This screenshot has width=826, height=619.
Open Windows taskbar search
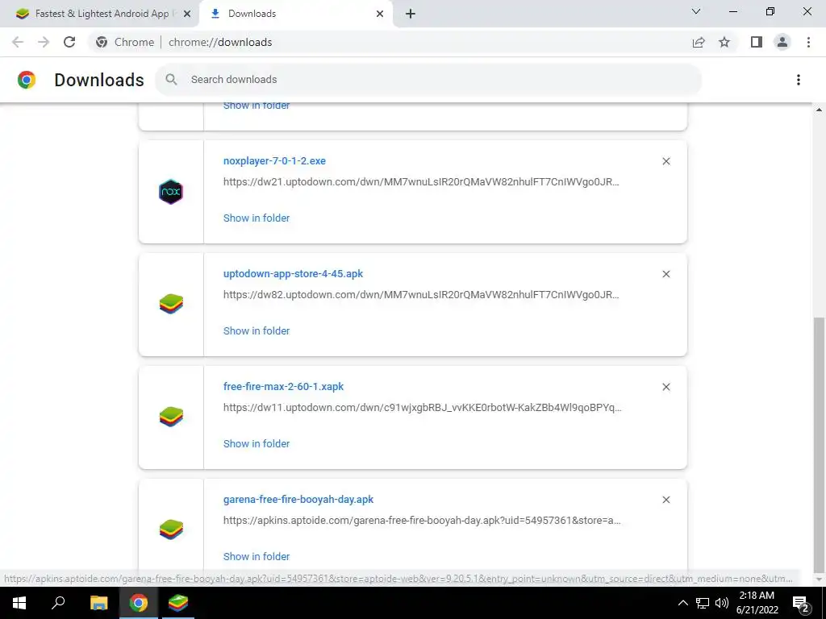tap(58, 603)
